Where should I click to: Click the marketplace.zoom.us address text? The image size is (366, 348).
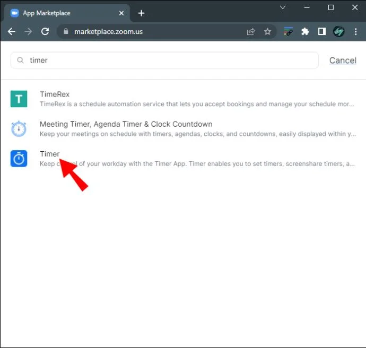pyautogui.click(x=109, y=31)
